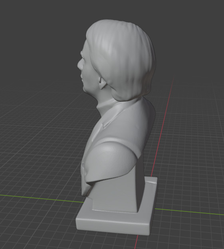The width and height of the screenshot is (224, 249).
Task: Select the sculpted bust model in viewport
Action: pyautogui.click(x=117, y=127)
